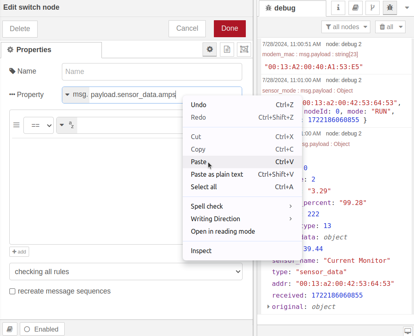414x336 pixels.
Task: Click the Cancel button
Action: [187, 29]
